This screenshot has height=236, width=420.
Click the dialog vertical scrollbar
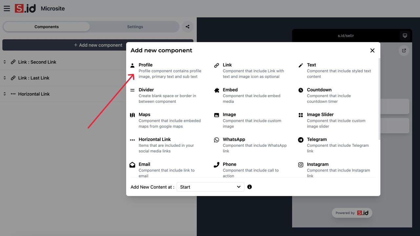point(379,99)
